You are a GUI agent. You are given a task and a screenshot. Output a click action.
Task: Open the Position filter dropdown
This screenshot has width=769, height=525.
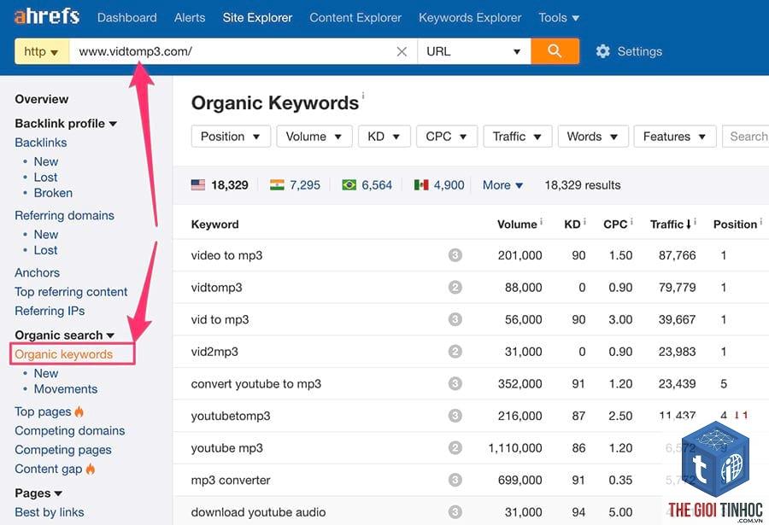(231, 137)
